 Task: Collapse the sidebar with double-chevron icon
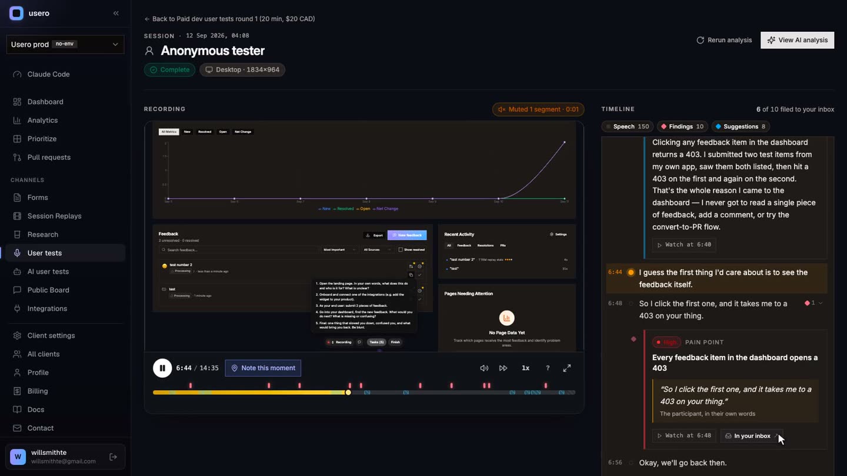[116, 13]
